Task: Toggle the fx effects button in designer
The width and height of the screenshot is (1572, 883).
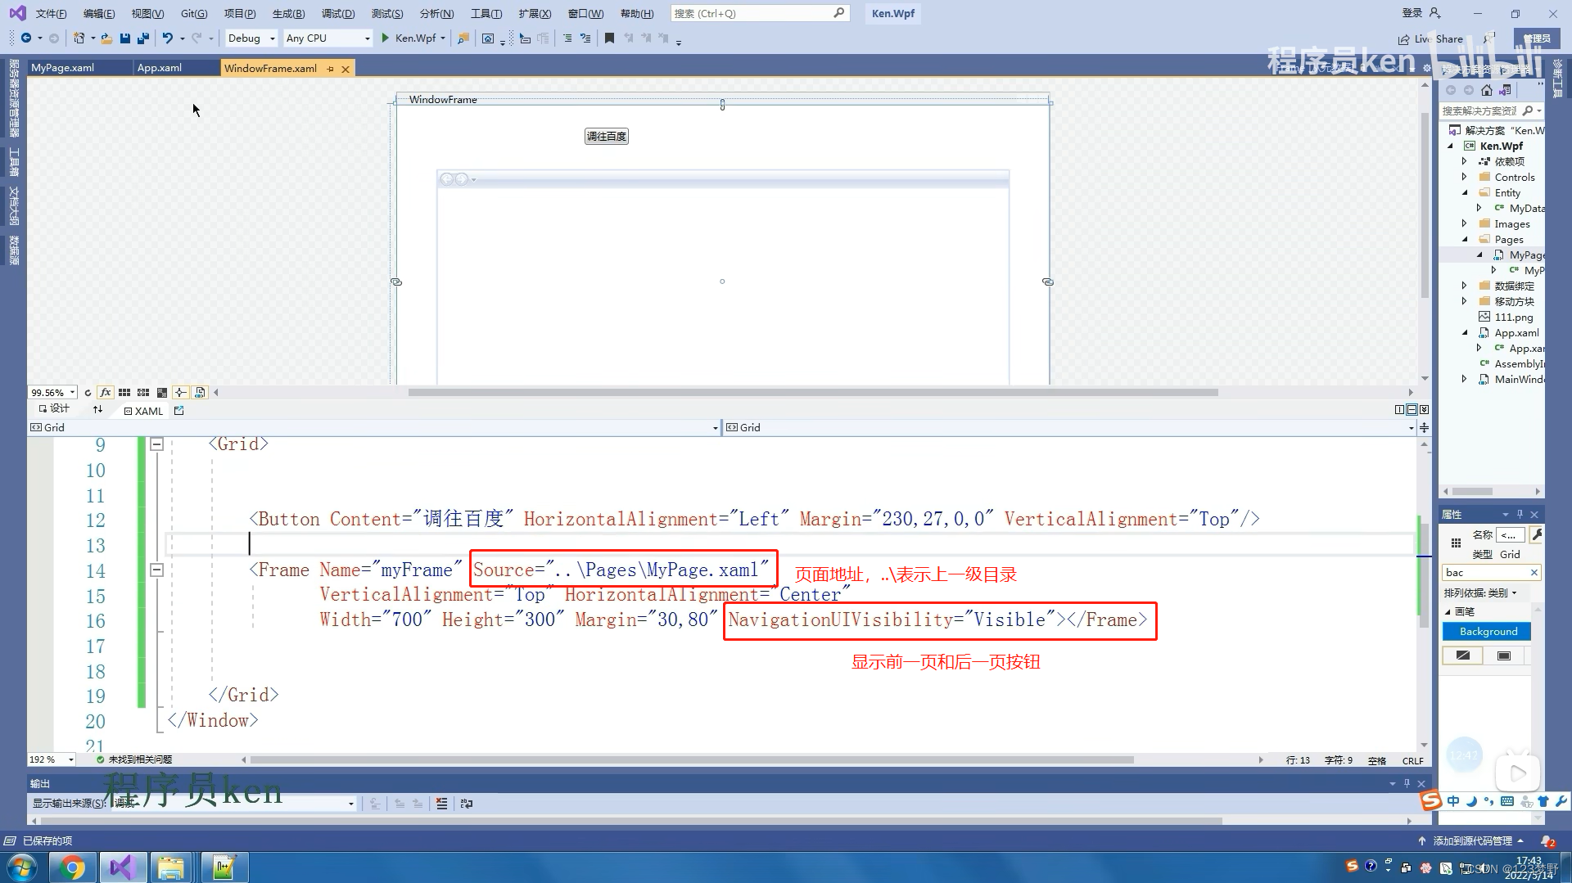Action: 106,393
